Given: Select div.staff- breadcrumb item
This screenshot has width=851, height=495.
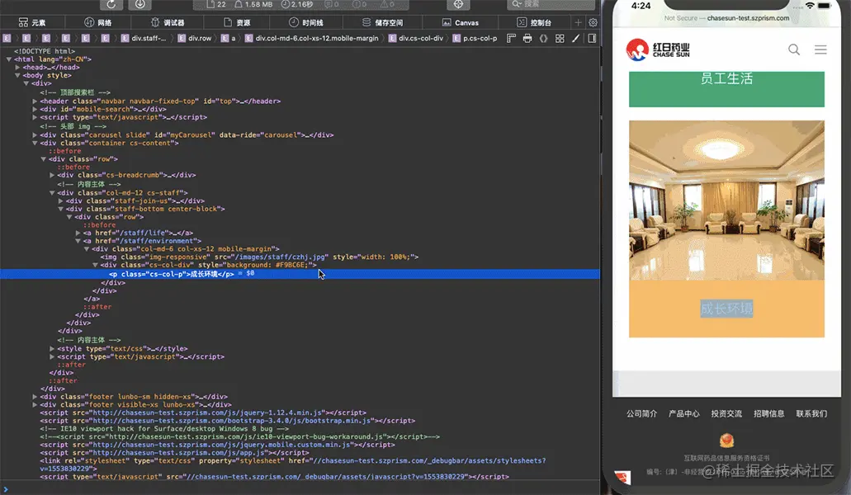Looking at the screenshot, I should [144, 39].
